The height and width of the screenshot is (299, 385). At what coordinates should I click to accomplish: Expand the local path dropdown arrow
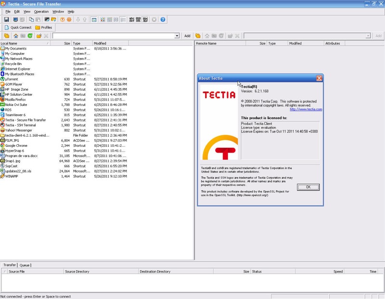coord(177,36)
